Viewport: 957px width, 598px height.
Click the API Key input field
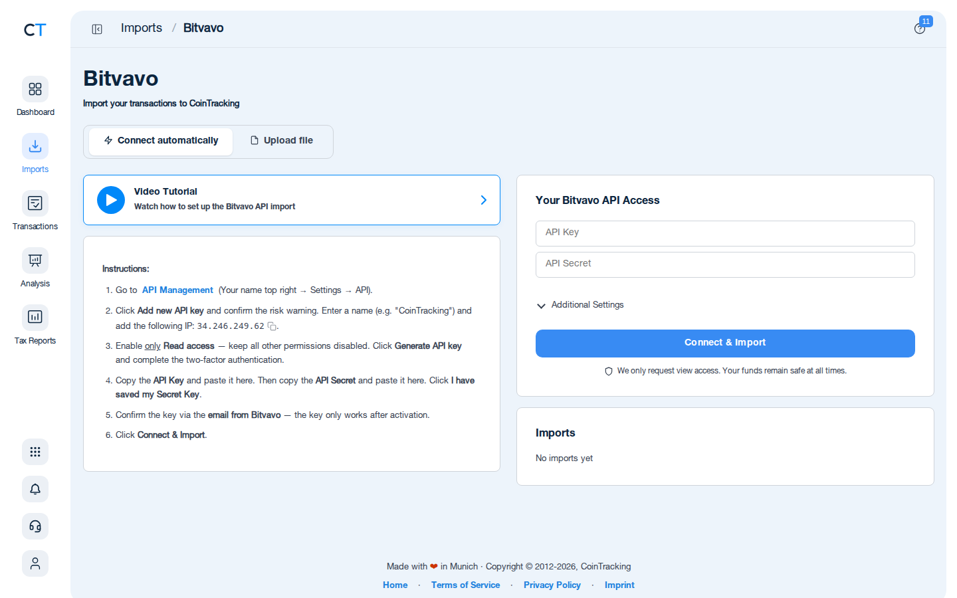point(725,233)
